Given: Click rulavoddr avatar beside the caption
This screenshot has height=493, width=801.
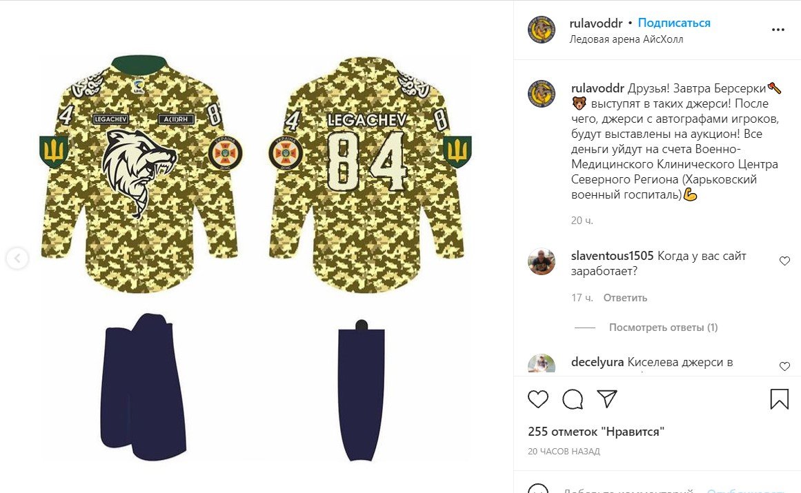Looking at the screenshot, I should (x=542, y=94).
